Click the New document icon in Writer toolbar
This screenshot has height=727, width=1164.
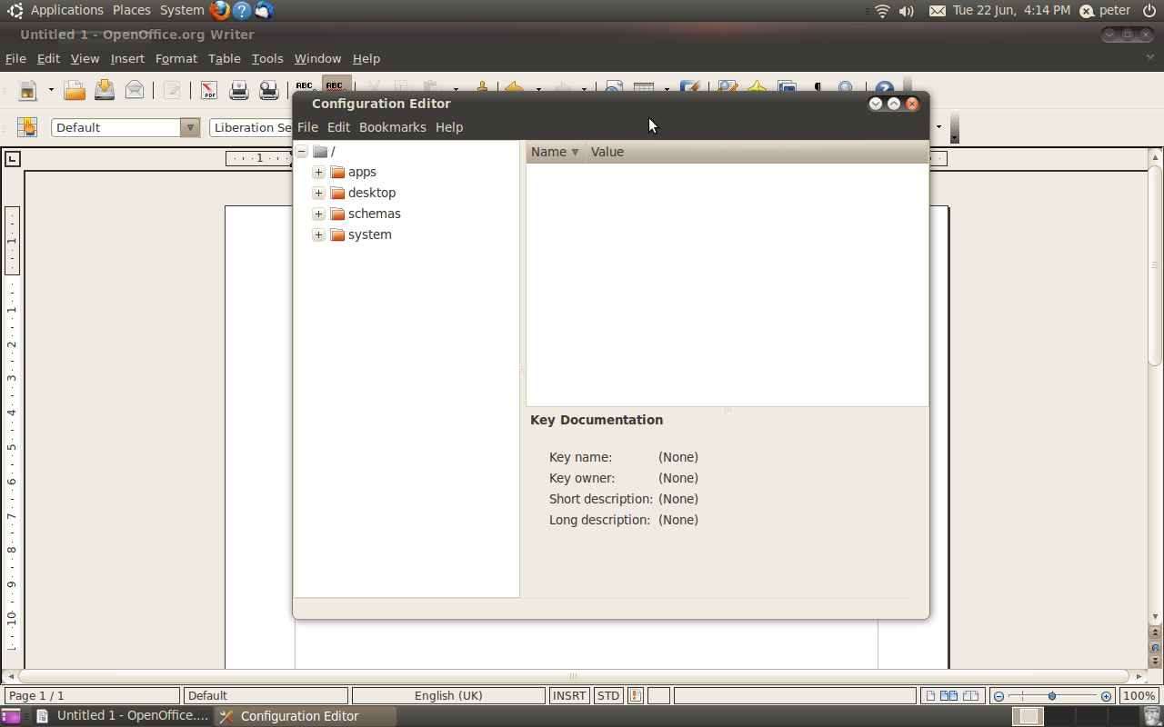coord(28,90)
